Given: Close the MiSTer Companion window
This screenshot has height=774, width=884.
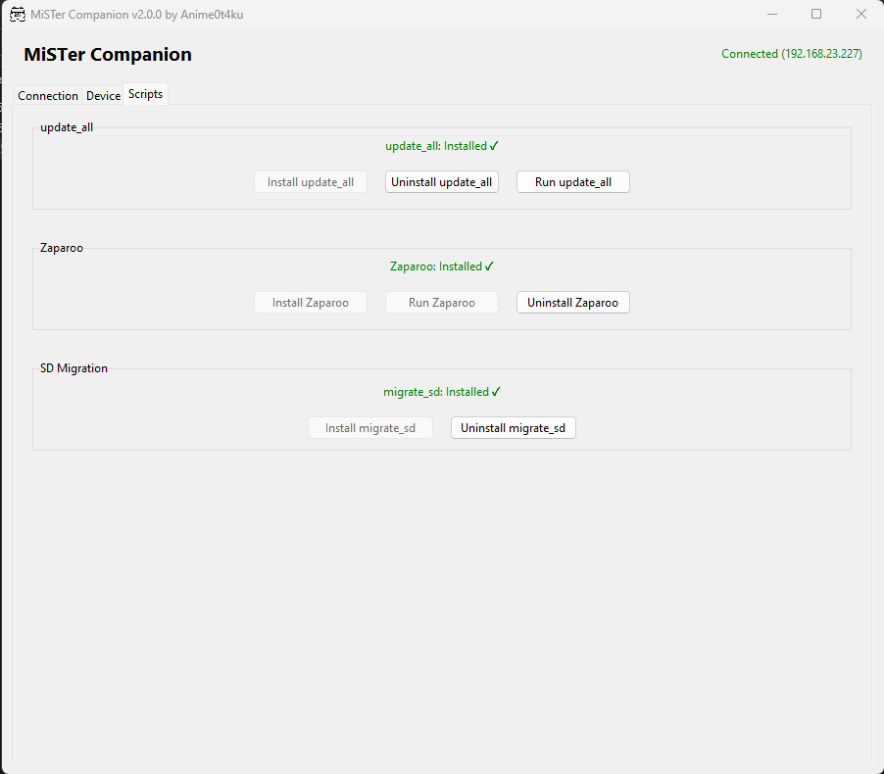Looking at the screenshot, I should (860, 14).
